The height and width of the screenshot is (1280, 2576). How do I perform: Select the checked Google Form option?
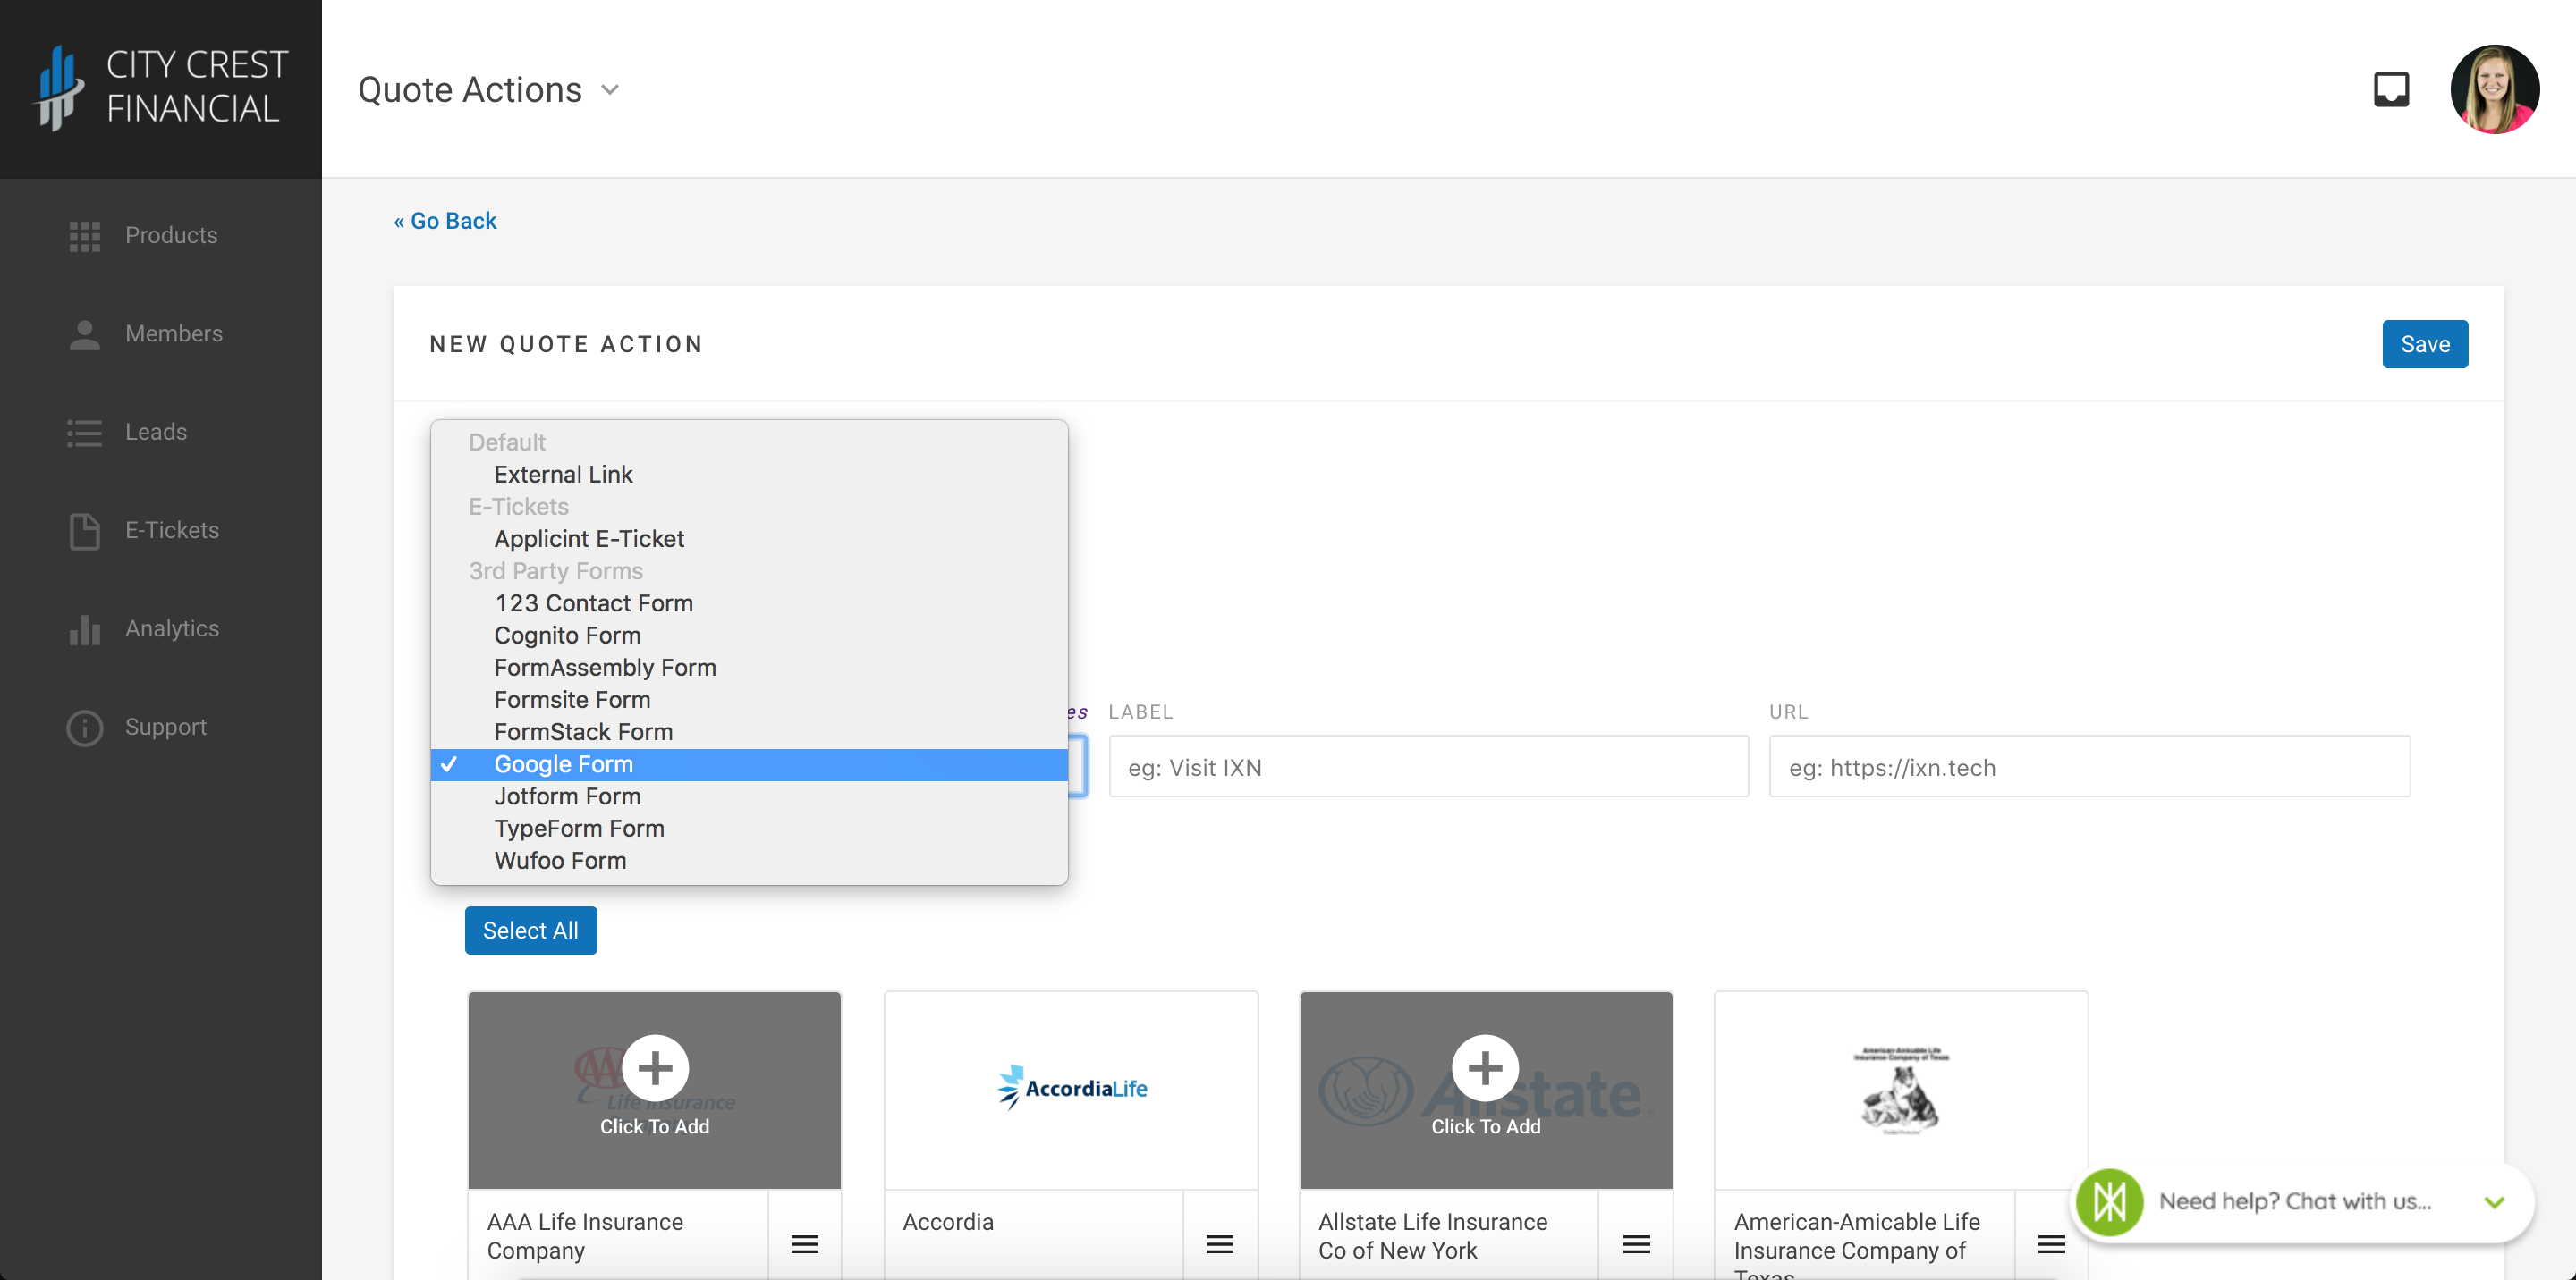(749, 764)
